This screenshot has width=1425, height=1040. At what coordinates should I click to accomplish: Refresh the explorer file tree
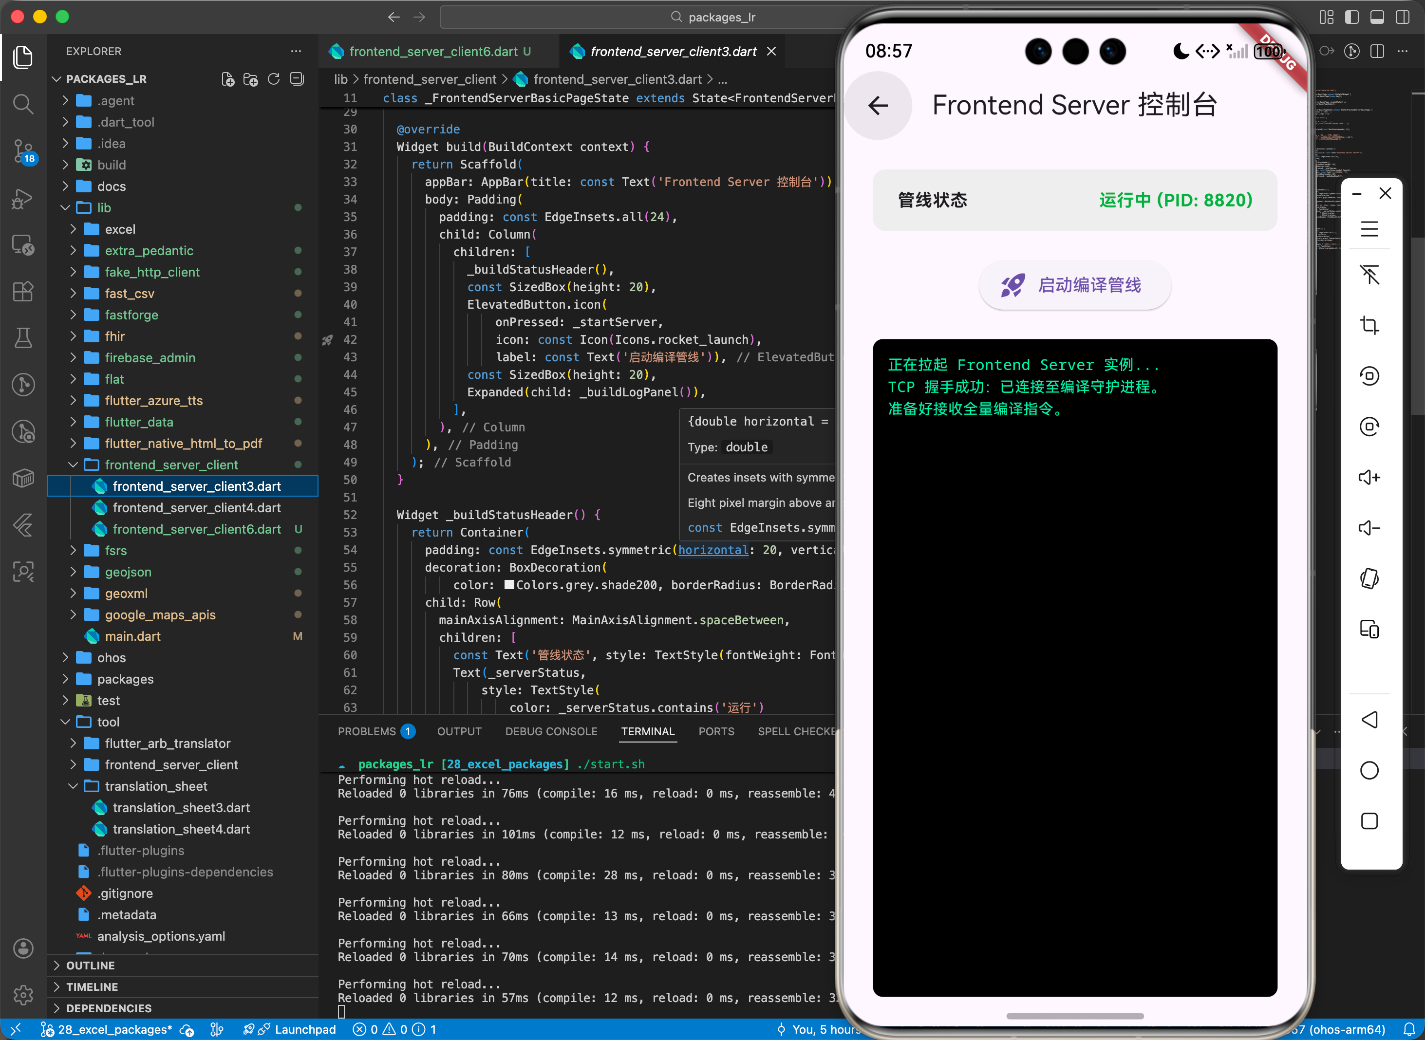(x=273, y=79)
